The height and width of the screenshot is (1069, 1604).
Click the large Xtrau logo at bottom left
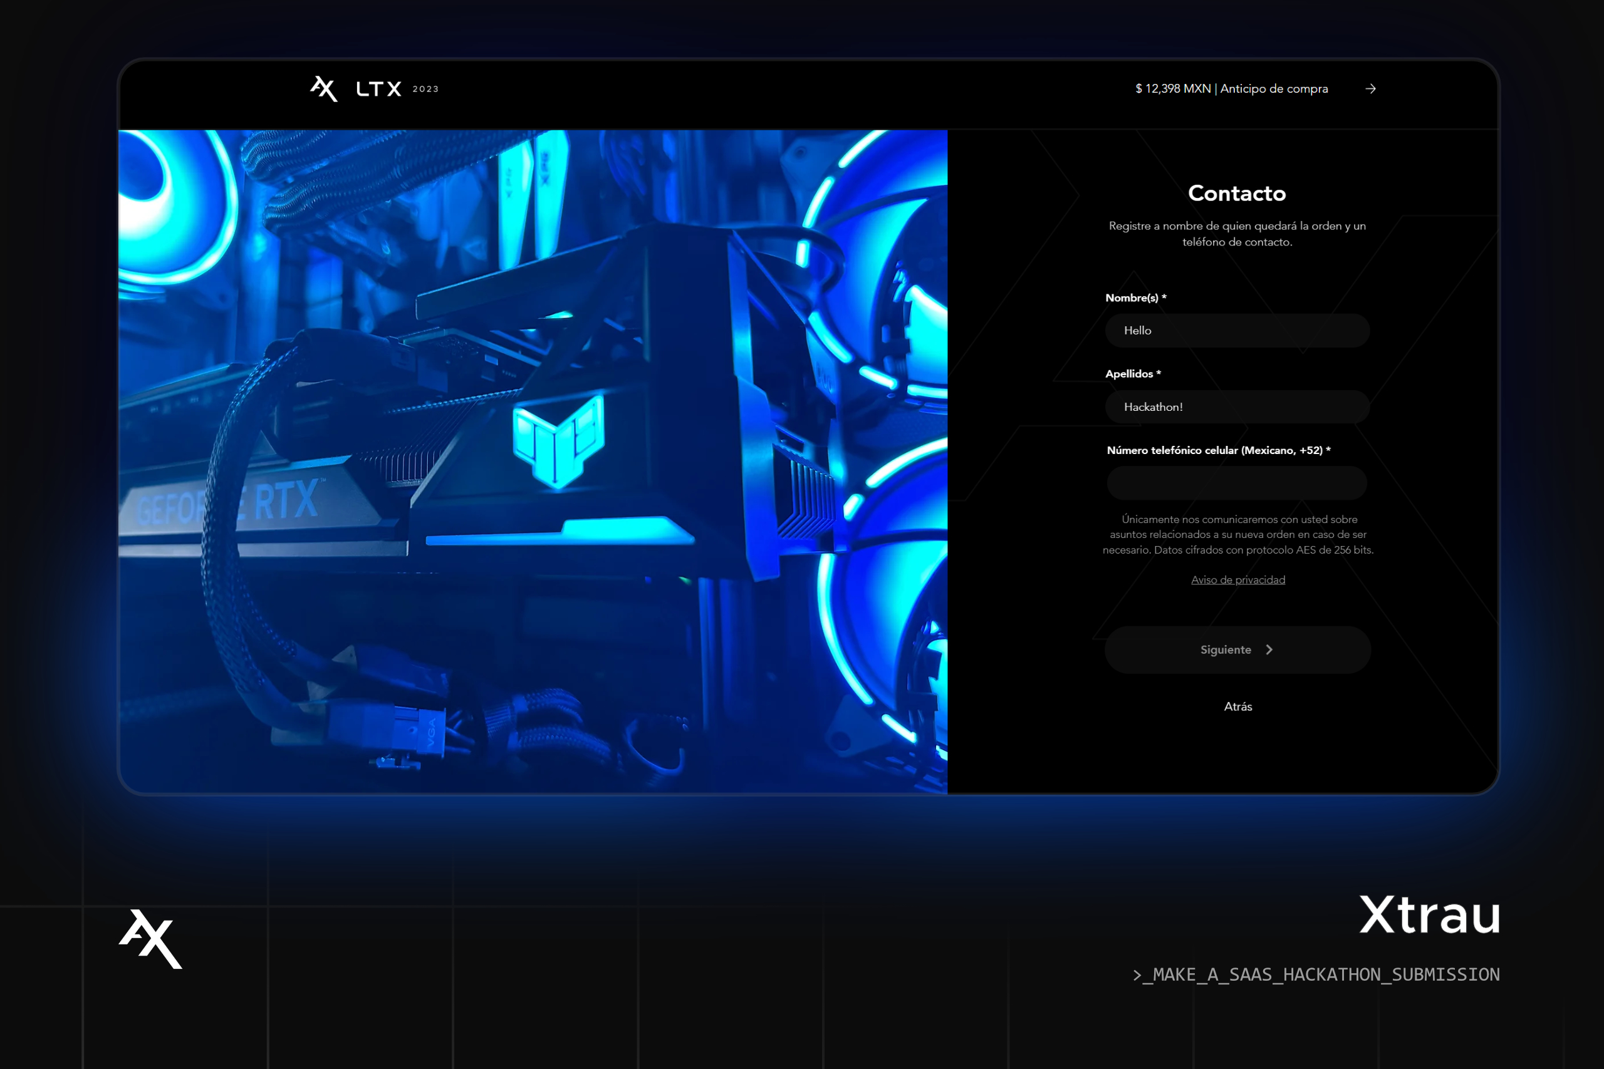coord(151,939)
